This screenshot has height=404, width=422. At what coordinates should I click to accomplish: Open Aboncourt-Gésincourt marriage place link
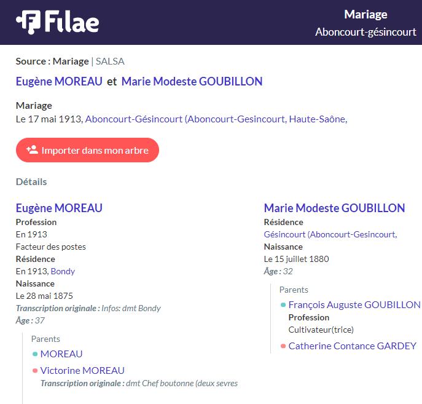pyautogui.click(x=216, y=119)
